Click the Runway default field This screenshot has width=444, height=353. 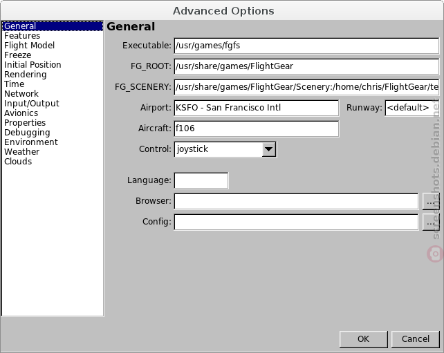pyautogui.click(x=412, y=108)
